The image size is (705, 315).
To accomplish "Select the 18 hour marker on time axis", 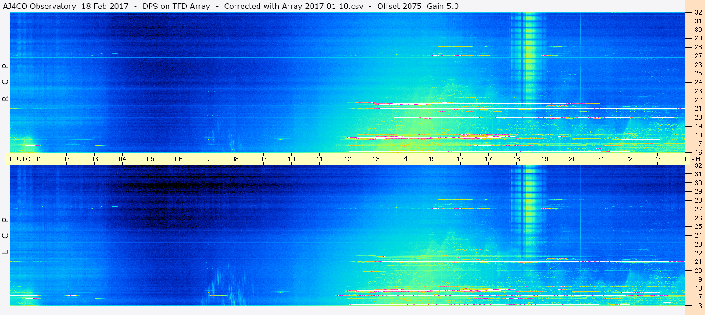I will pyautogui.click(x=516, y=159).
